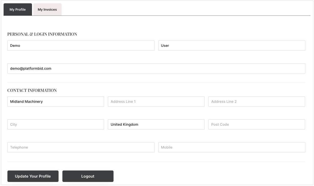Open the United Kingdom country field
The width and height of the screenshot is (314, 186).
coord(156,124)
